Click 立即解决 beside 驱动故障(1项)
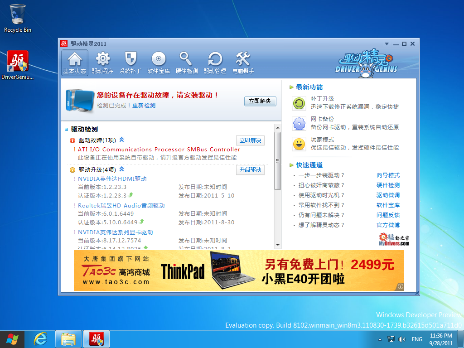The image size is (464, 348). click(250, 140)
